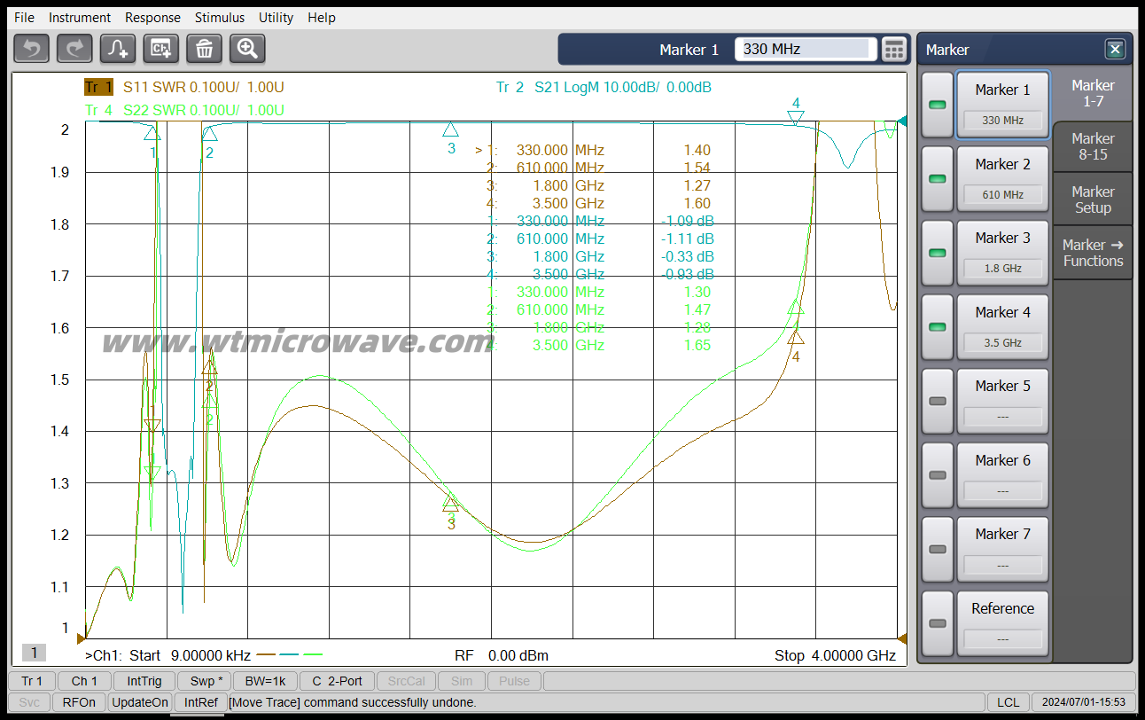This screenshot has width=1145, height=720.
Task: Select the Add Trace icon
Action: pos(116,49)
